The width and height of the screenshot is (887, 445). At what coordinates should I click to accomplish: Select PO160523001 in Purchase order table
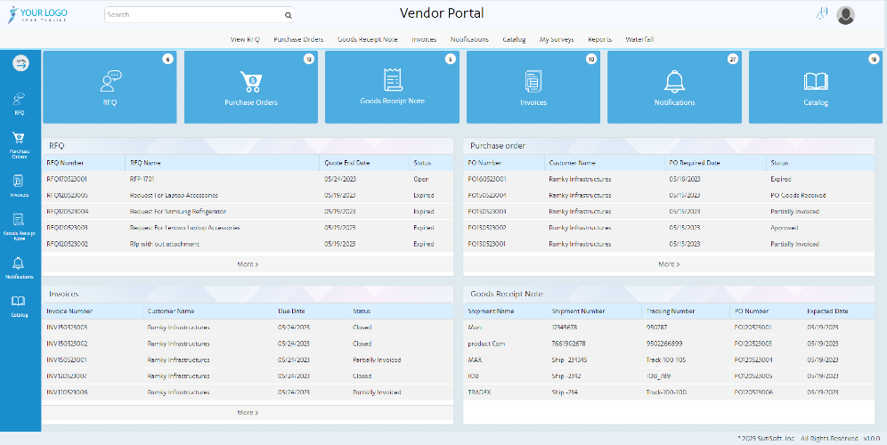[x=487, y=179]
